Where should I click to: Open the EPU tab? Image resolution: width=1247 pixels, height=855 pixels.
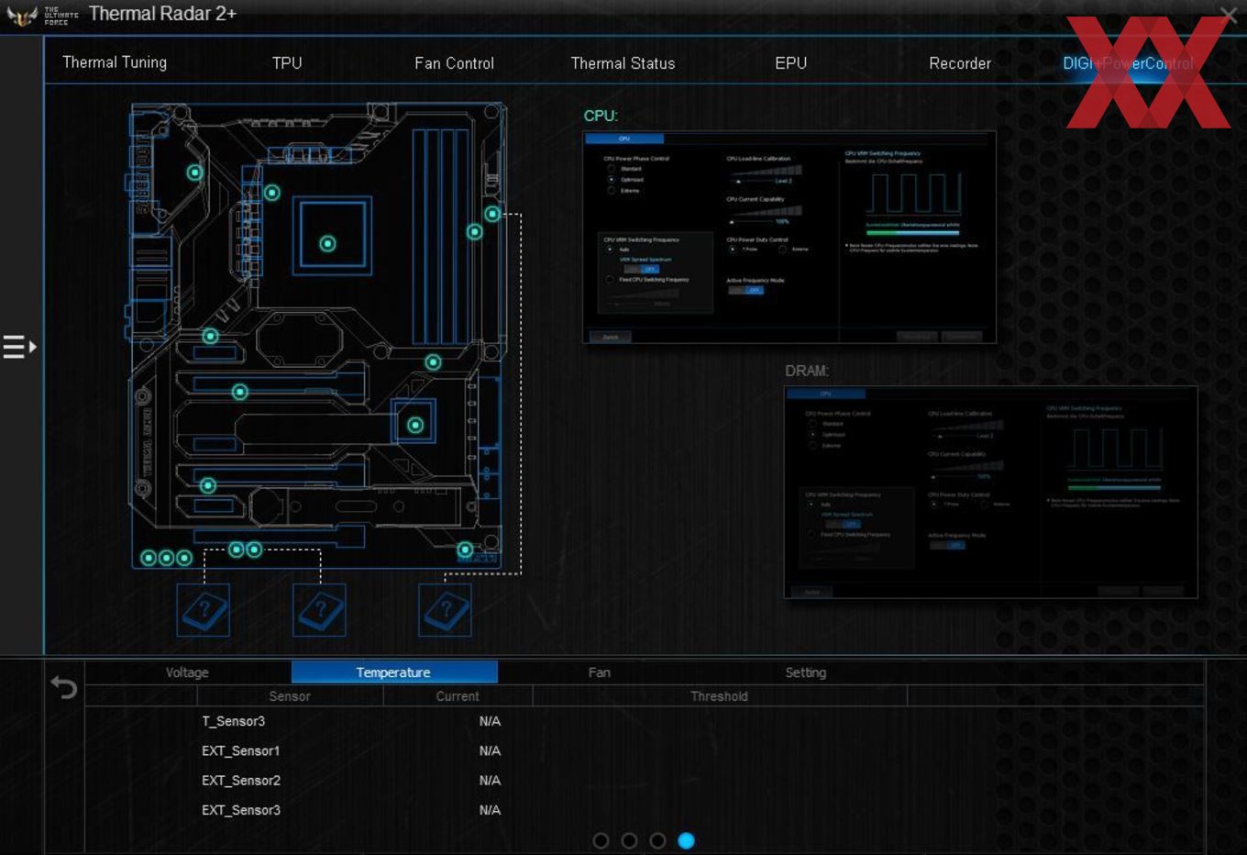790,63
